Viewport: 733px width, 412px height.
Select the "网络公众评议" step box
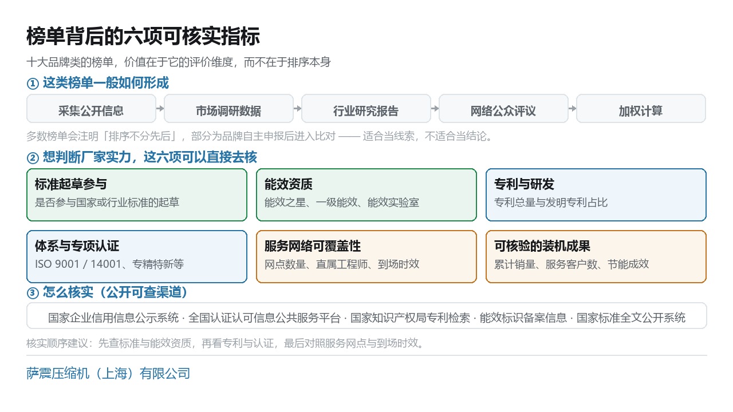tap(503, 109)
